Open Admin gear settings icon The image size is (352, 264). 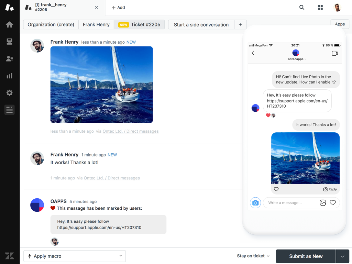coord(10,93)
